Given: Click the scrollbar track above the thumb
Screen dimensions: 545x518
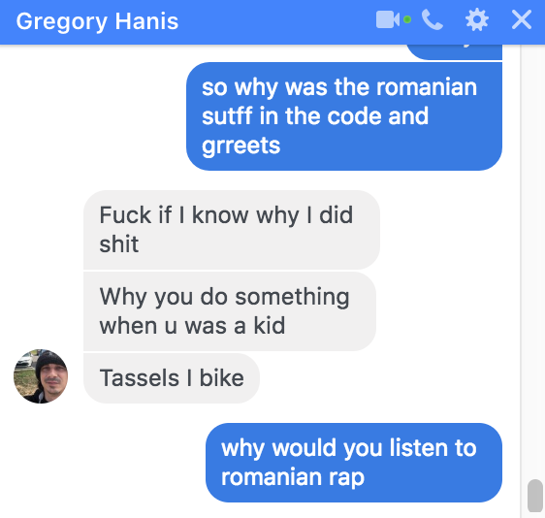Looking at the screenshot, I should point(534,261).
